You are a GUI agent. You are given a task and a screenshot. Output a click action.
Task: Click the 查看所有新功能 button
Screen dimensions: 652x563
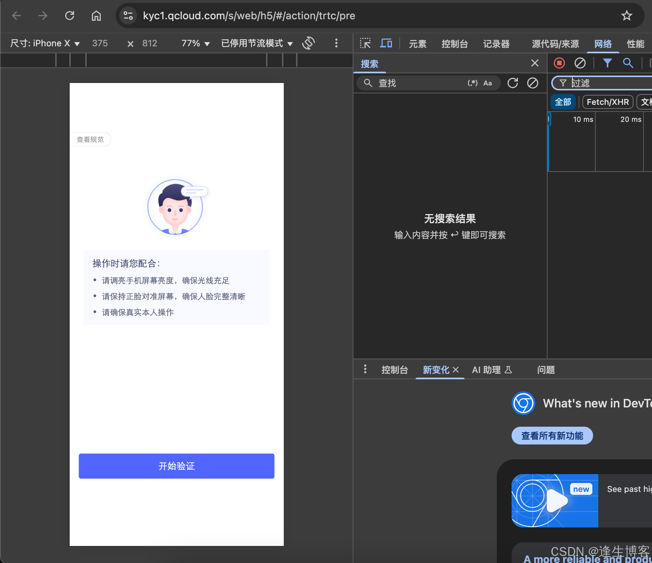pyautogui.click(x=552, y=436)
